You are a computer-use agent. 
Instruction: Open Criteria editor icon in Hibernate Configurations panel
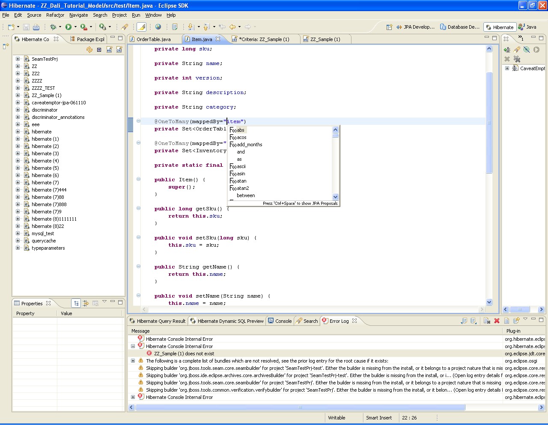point(119,50)
